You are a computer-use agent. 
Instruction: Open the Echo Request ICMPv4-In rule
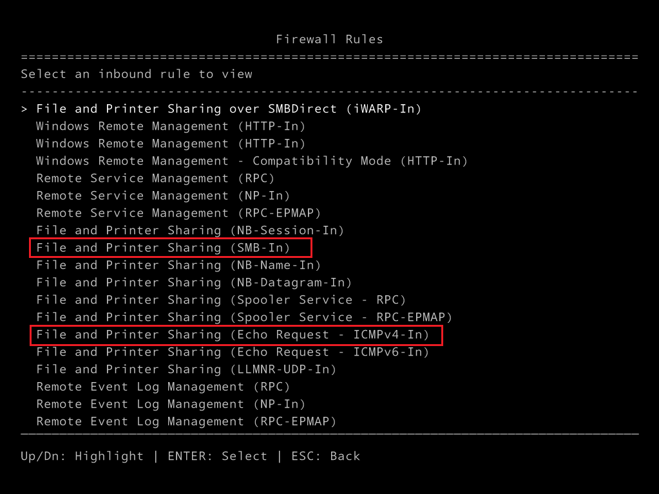tap(235, 334)
